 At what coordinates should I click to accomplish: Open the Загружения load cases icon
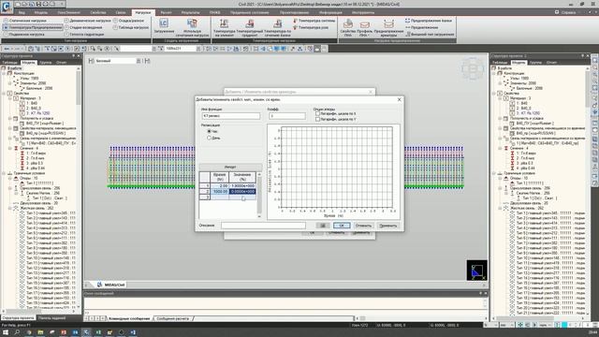click(164, 26)
